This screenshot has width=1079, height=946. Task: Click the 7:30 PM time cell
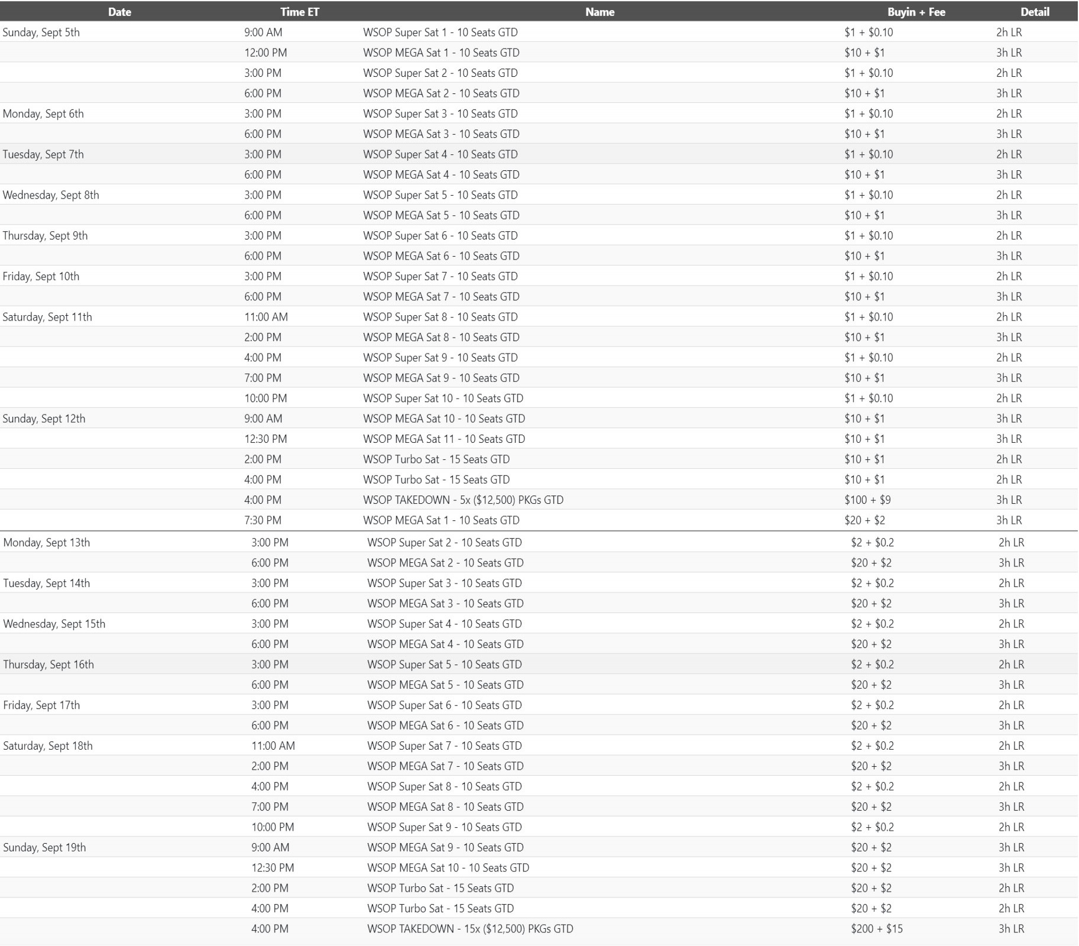coord(263,520)
